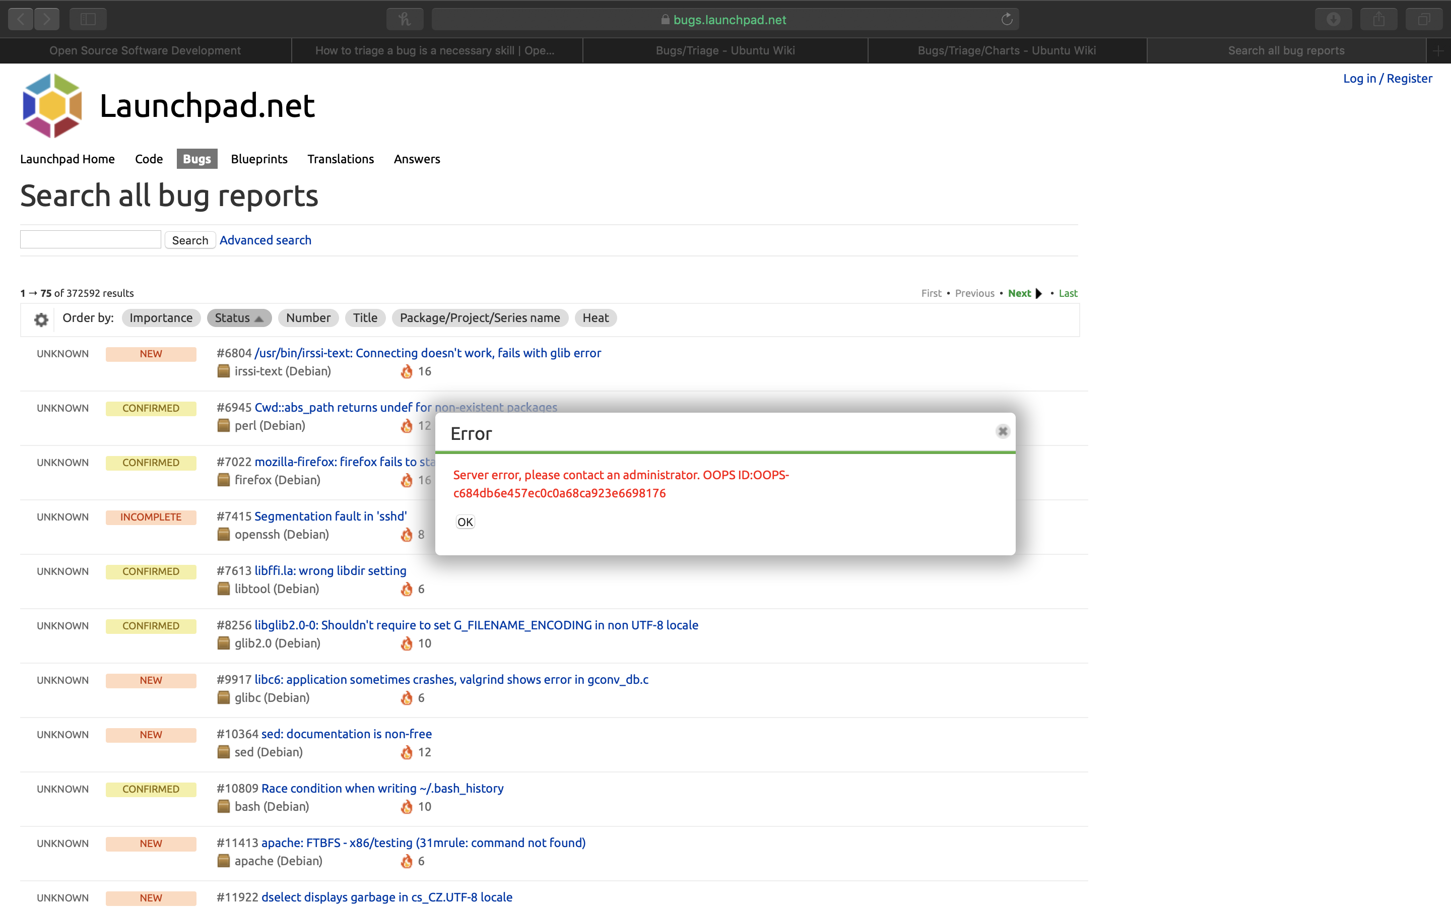The width and height of the screenshot is (1451, 907).
Task: Click the package icon next to sed (Debian)
Action: point(224,752)
